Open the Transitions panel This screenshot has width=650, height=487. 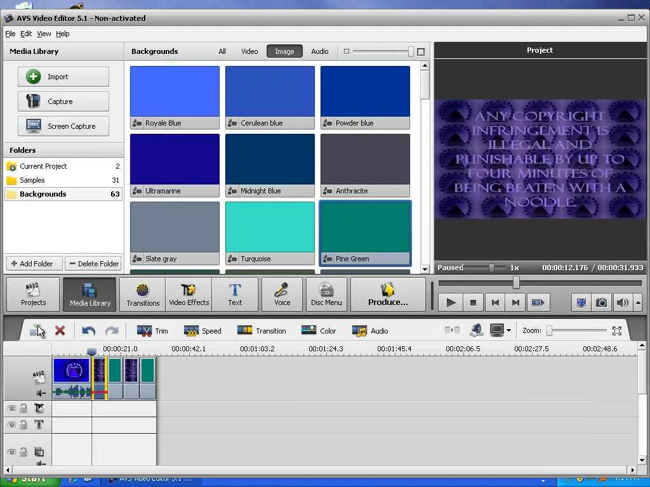[143, 295]
